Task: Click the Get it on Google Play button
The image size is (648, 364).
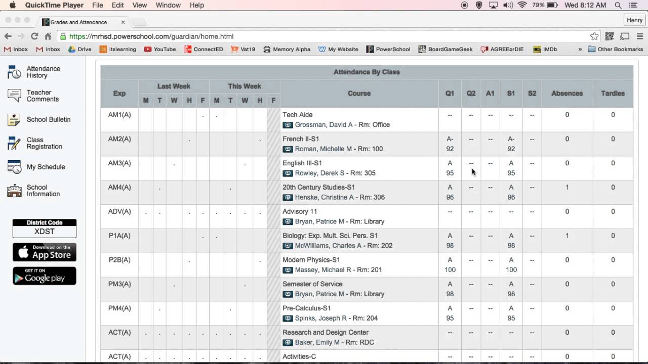Action: click(x=45, y=276)
